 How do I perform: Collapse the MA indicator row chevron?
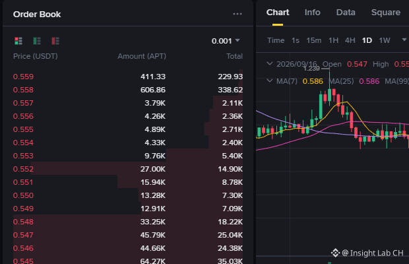click(x=270, y=81)
